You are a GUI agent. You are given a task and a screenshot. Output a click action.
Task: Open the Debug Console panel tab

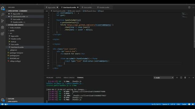tap(69, 78)
